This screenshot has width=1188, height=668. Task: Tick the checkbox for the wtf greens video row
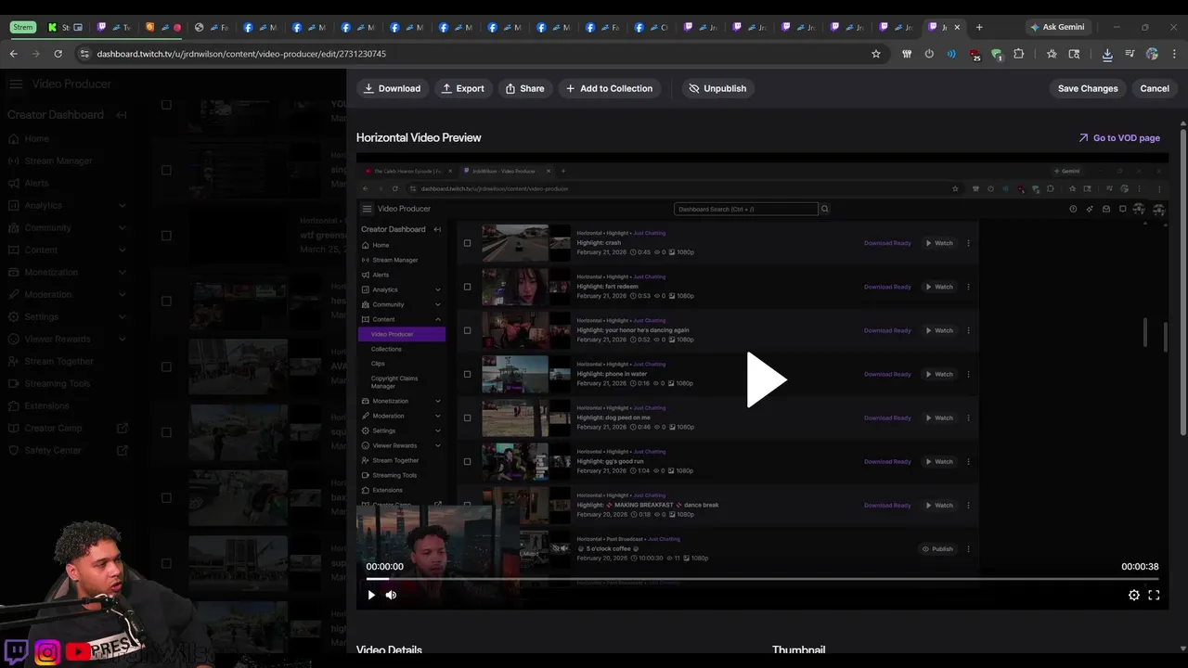pos(166,236)
